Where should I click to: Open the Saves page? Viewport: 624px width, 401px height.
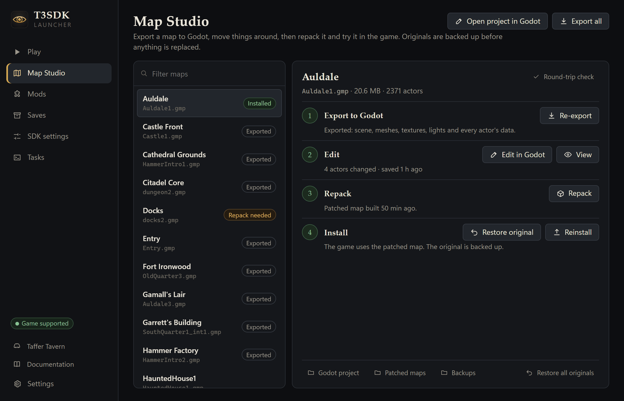(59, 115)
